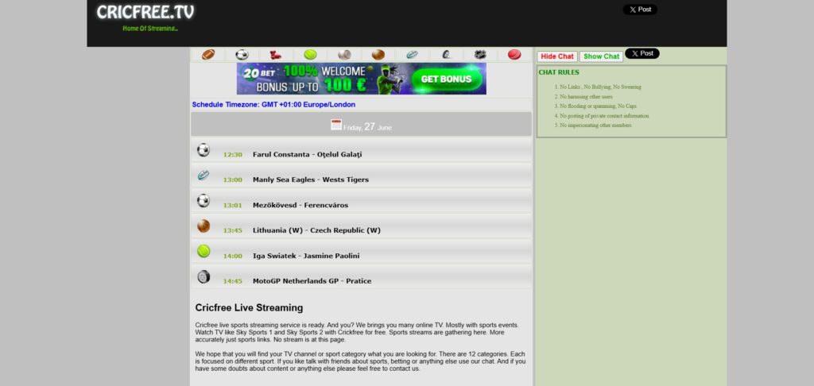This screenshot has height=386, width=814.
Task: Click the Cricfree Live Streaming heading
Action: coord(249,307)
